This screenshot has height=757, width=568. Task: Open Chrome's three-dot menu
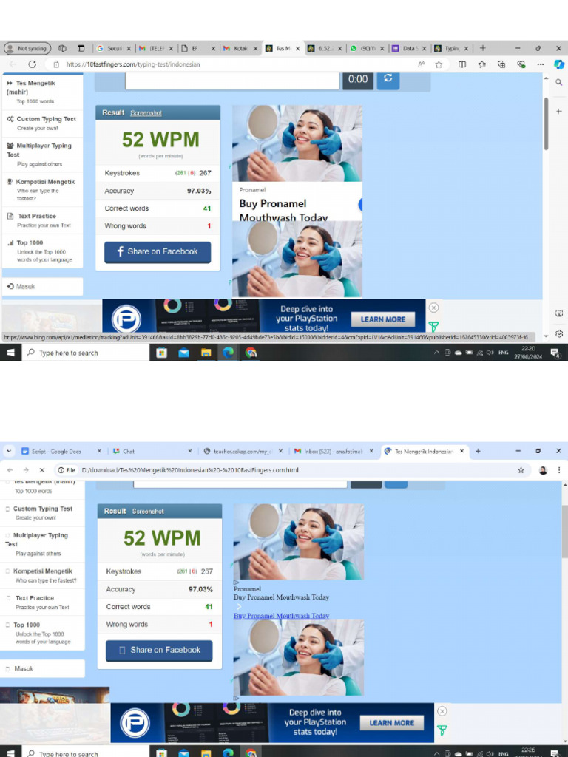[559, 469]
